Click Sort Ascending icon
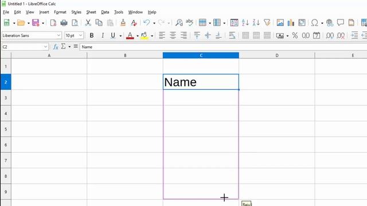The height and width of the screenshot is (206, 367). tap(245, 23)
